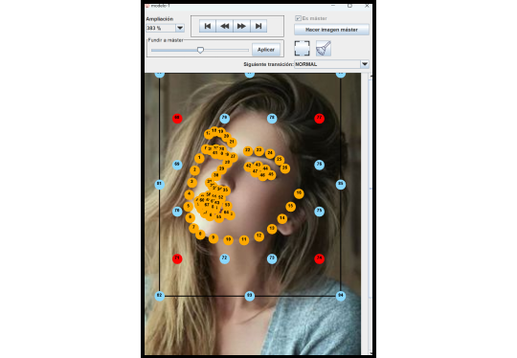Select orange landmark point 16
This screenshot has height=358, width=517.
299,193
